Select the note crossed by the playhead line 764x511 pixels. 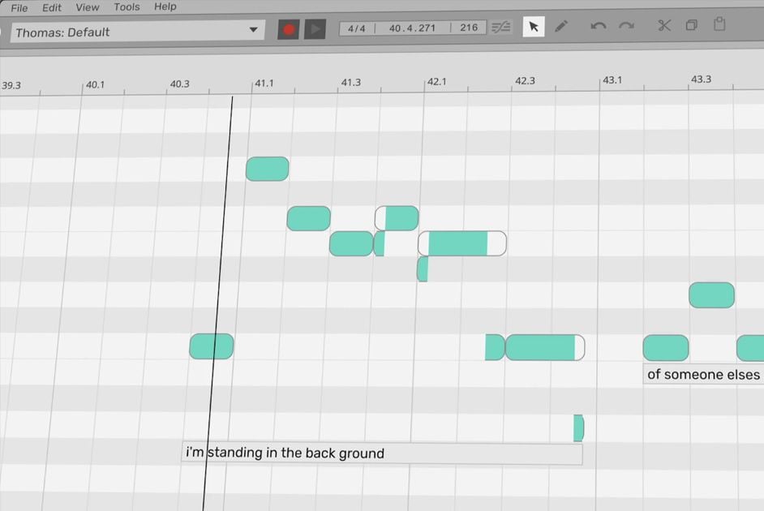point(212,346)
